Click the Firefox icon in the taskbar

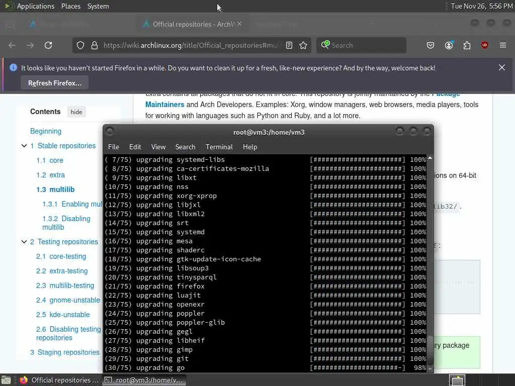(x=24, y=380)
